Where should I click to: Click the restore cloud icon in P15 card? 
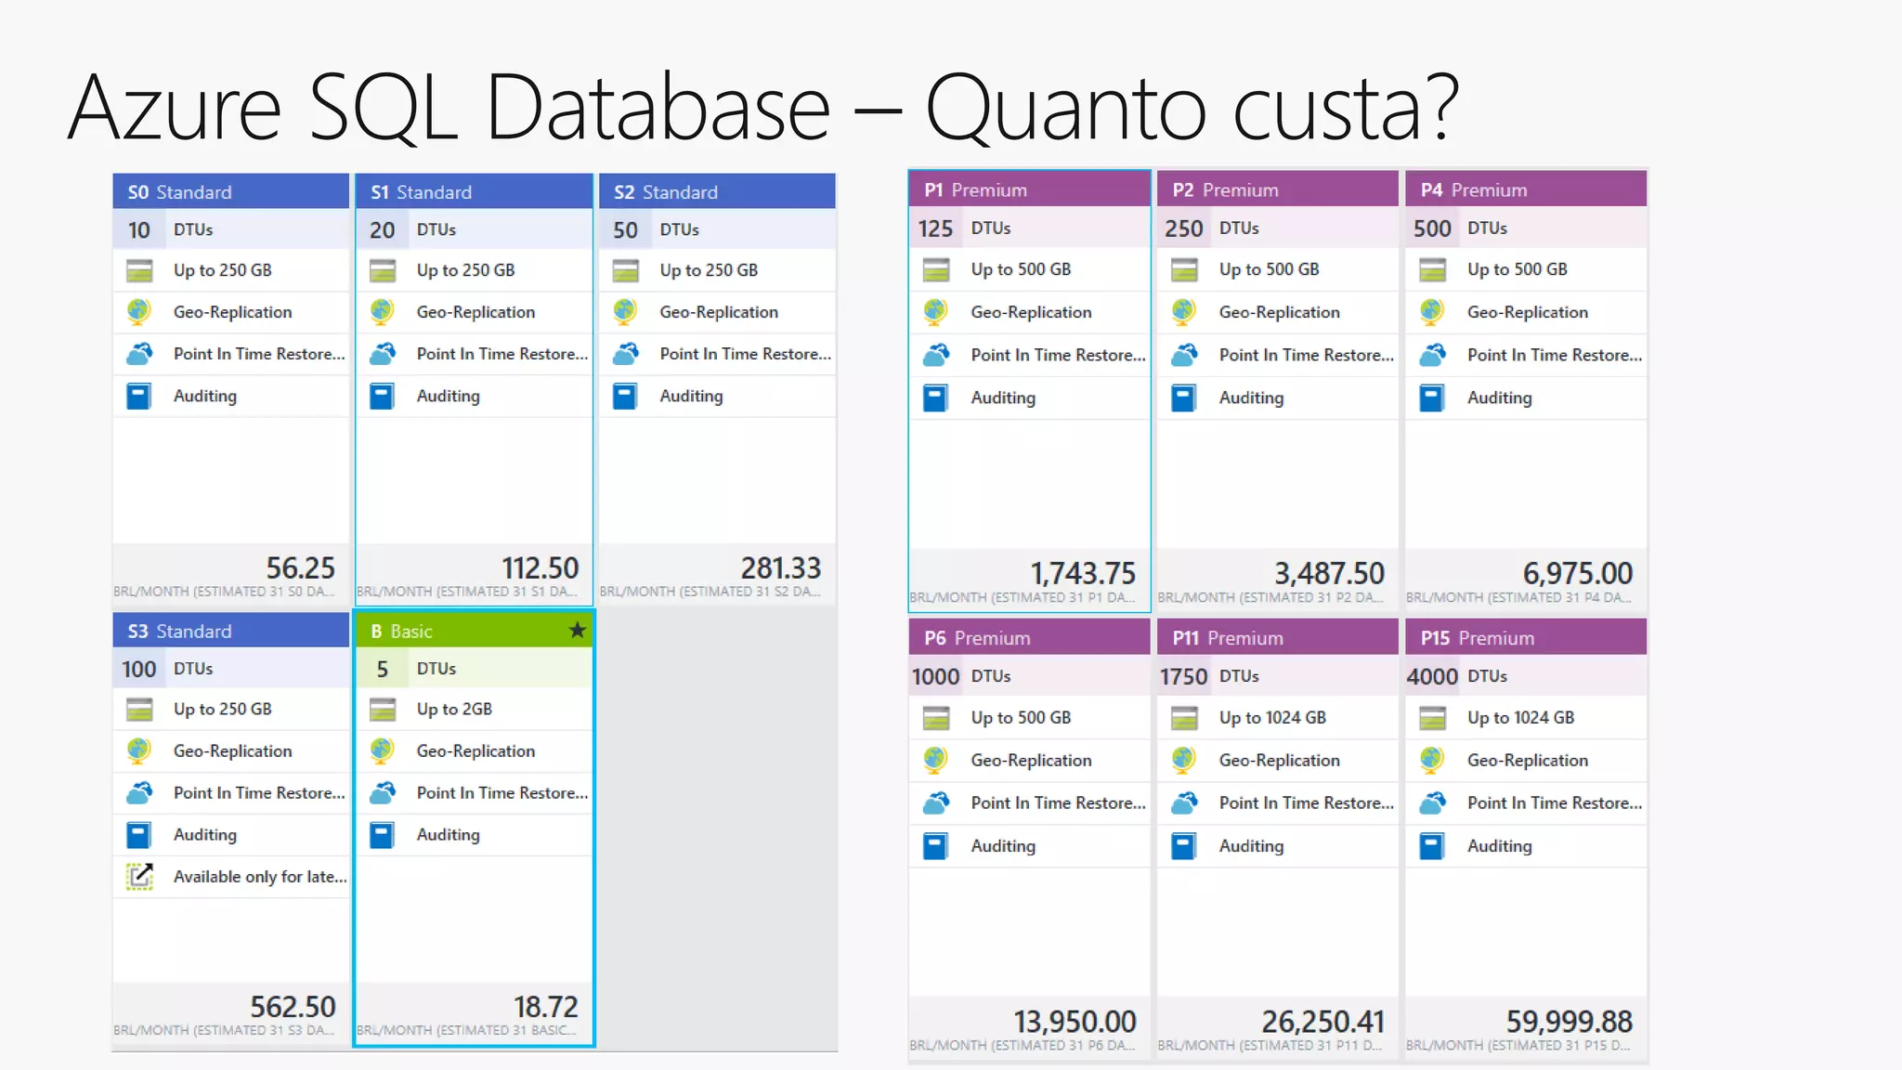pos(1432,802)
